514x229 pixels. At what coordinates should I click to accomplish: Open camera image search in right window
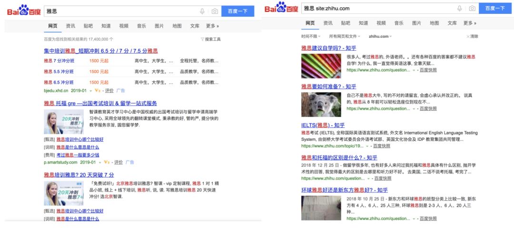[x=472, y=8]
